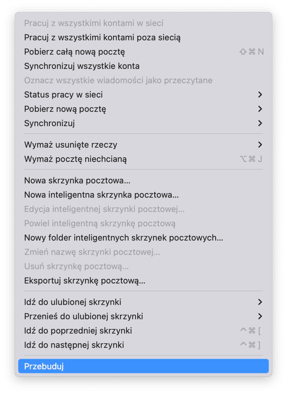Click the highlighted Przebuduj item
This screenshot has height=394, width=287.
click(143, 366)
